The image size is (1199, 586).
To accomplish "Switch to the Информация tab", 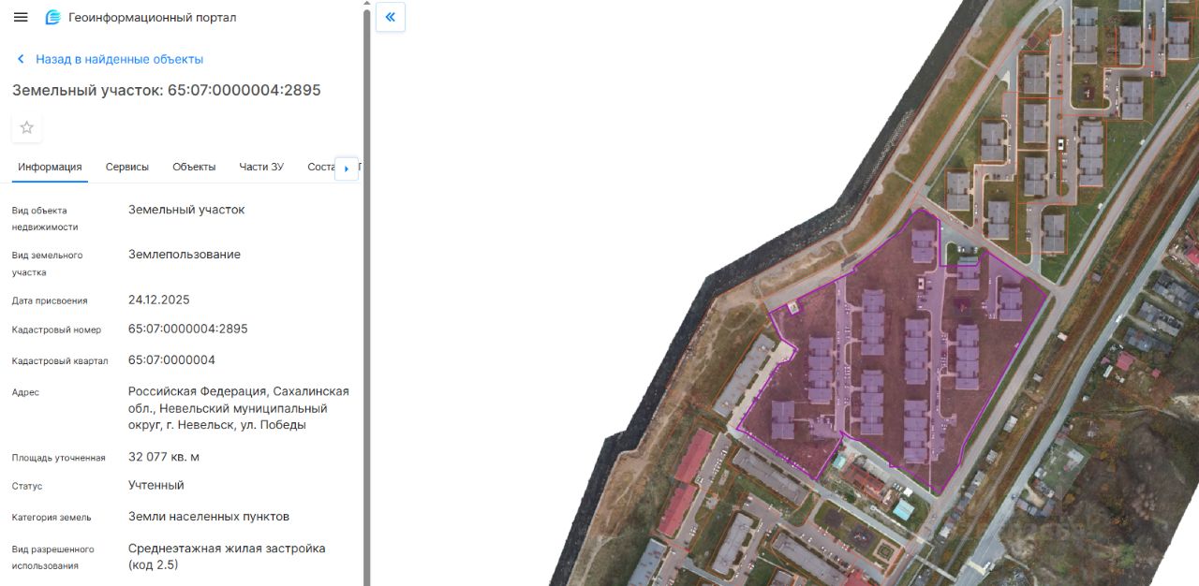I will click(50, 167).
